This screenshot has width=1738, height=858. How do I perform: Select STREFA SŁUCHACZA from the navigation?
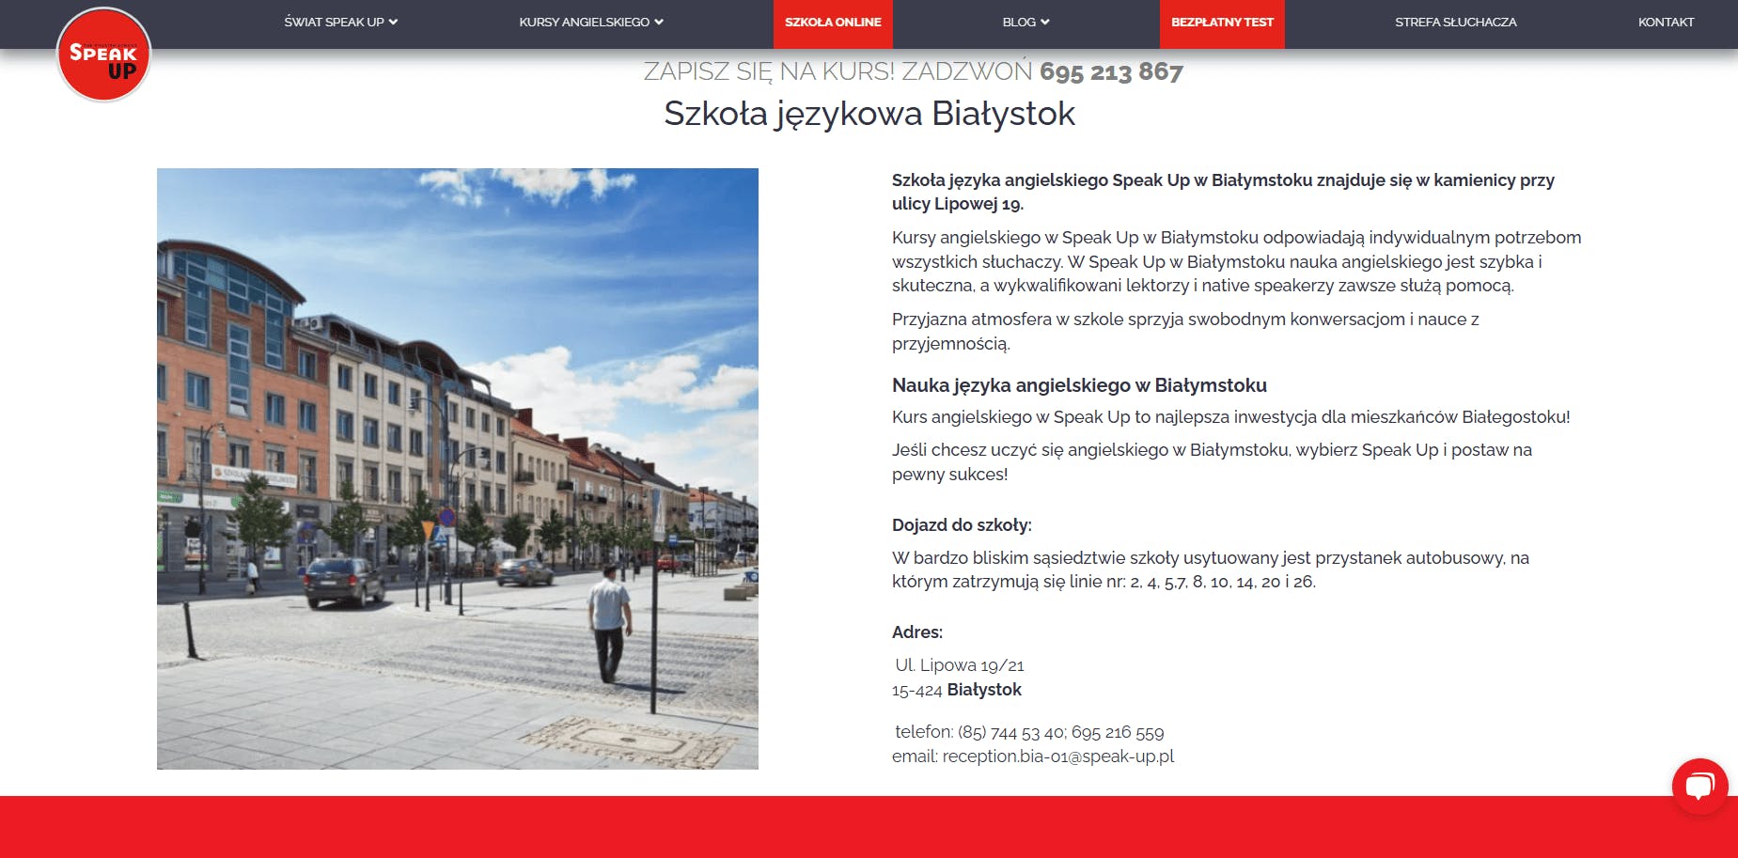pos(1455,21)
